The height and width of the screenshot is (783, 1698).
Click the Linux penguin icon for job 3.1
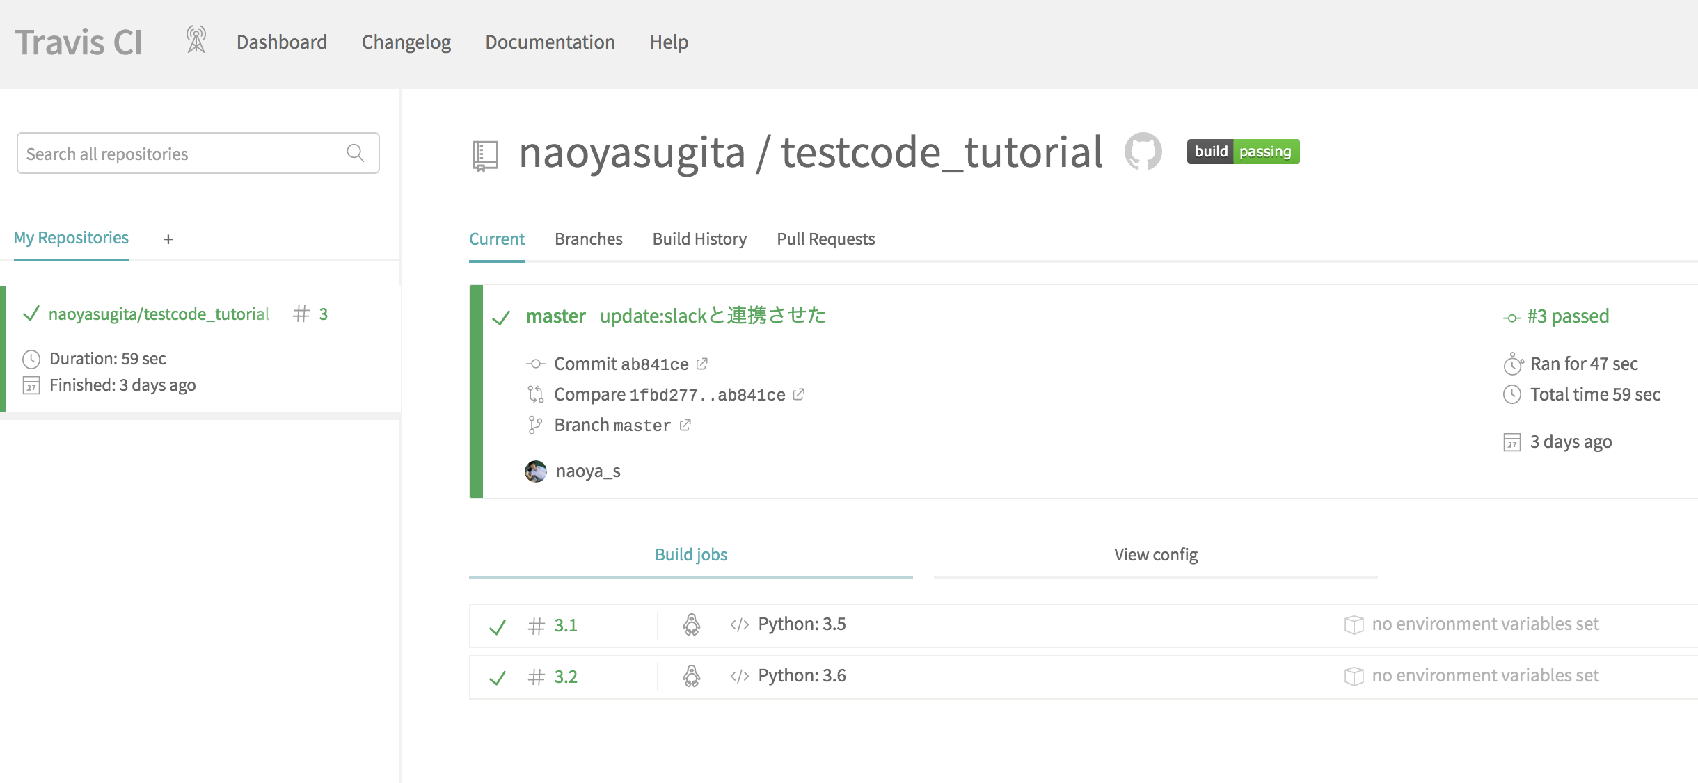(x=691, y=624)
